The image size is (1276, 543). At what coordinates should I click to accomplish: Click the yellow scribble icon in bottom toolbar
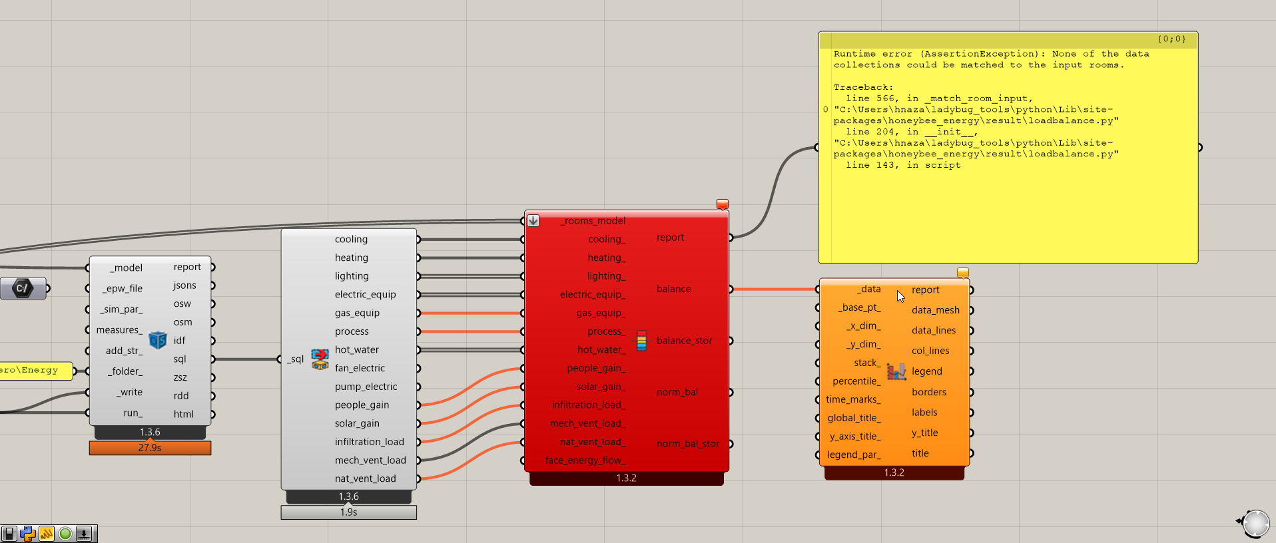(47, 534)
